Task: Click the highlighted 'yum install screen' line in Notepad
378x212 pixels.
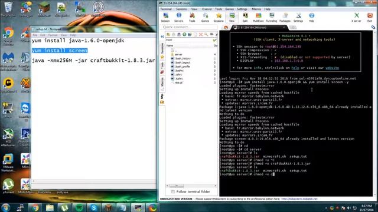Action: [60, 51]
